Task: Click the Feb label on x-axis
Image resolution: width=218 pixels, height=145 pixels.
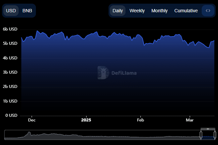Action: 141,120
